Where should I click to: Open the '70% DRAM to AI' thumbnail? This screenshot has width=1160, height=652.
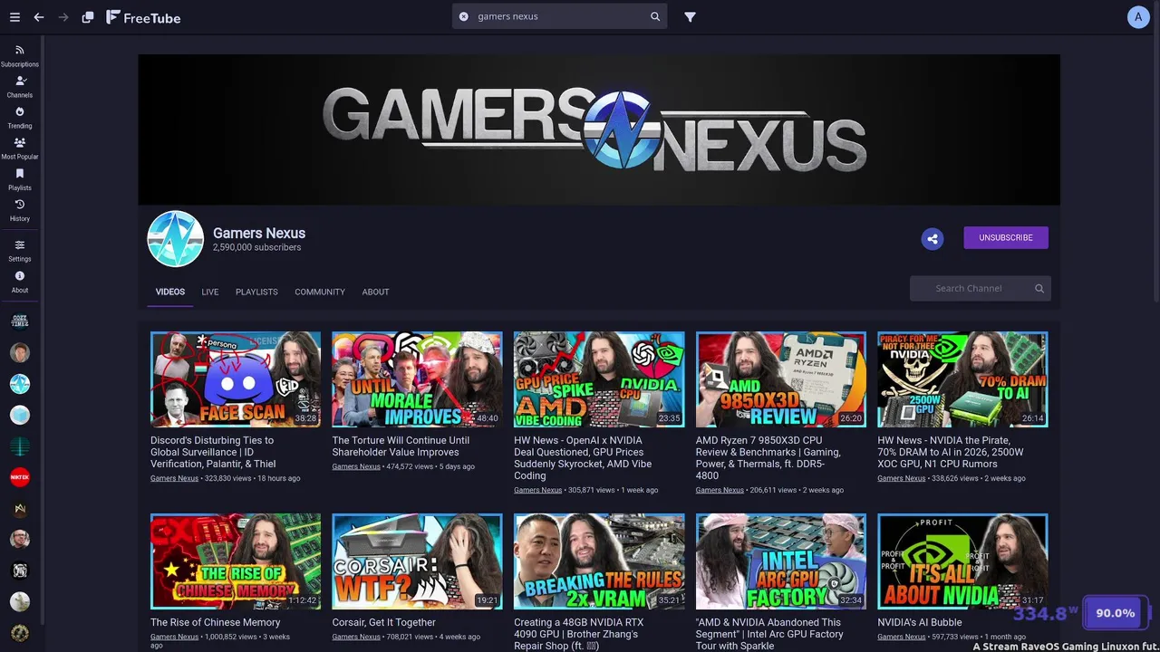962,379
